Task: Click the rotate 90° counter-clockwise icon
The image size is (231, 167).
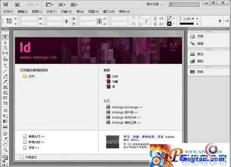Action: [x=140, y=18]
